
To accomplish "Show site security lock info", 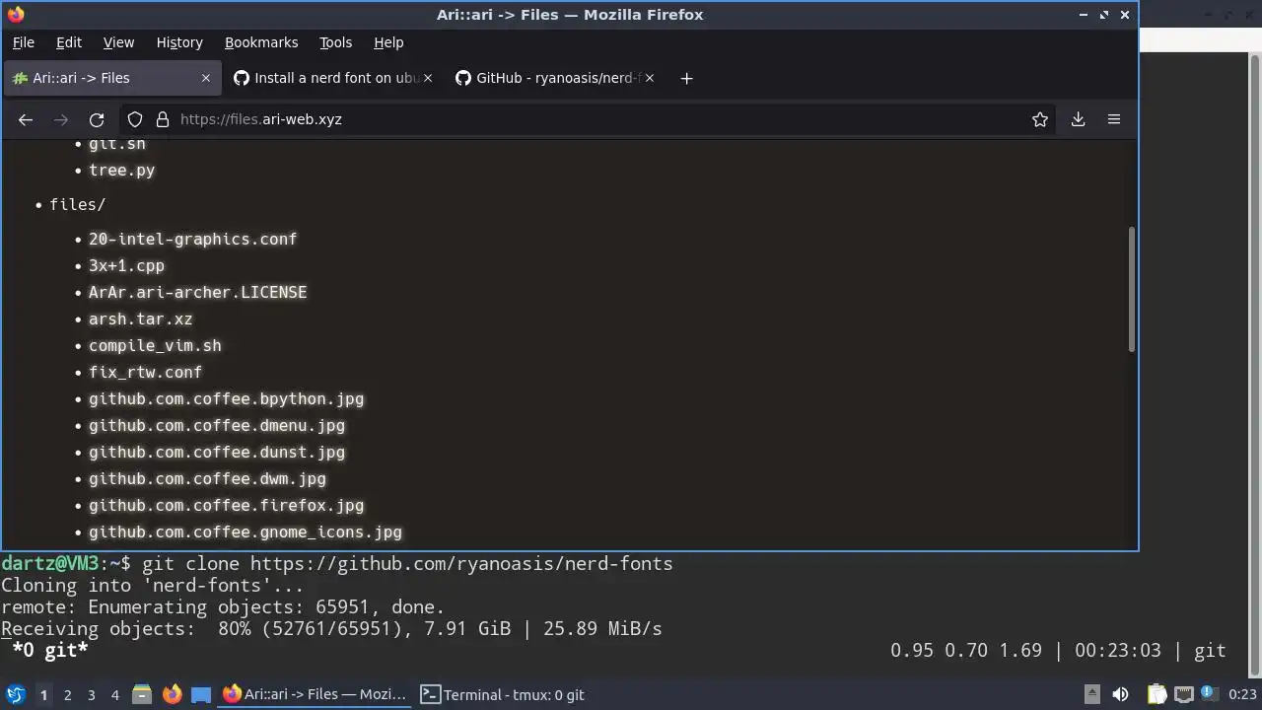I will coord(162,119).
